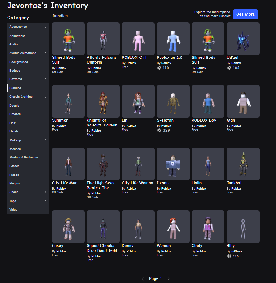
Task: Open the Squad Ghouls: Drop Dead Tedd title
Action: [x=102, y=248]
